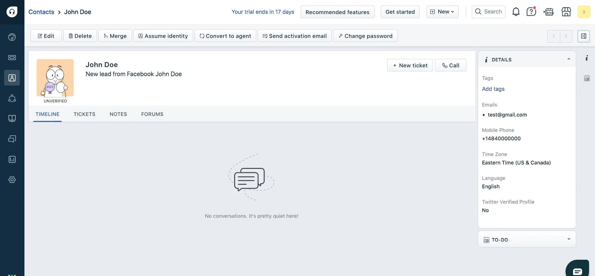Click Change password button
Viewport: 595px width, 276px height.
point(366,36)
